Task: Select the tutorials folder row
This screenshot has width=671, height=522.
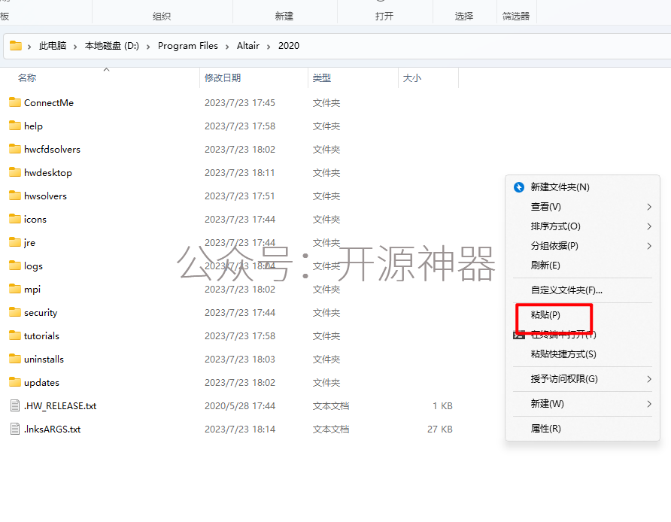Action: (x=41, y=335)
